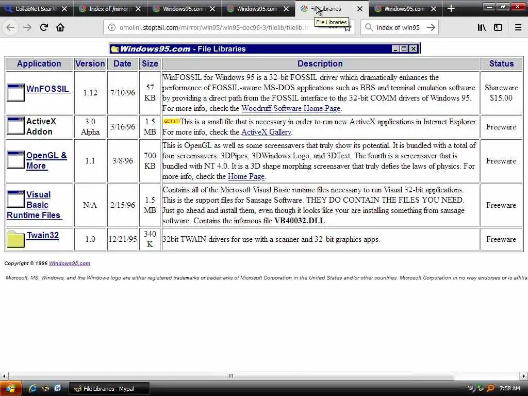Open the OpenGL Home Page link

tap(246, 176)
